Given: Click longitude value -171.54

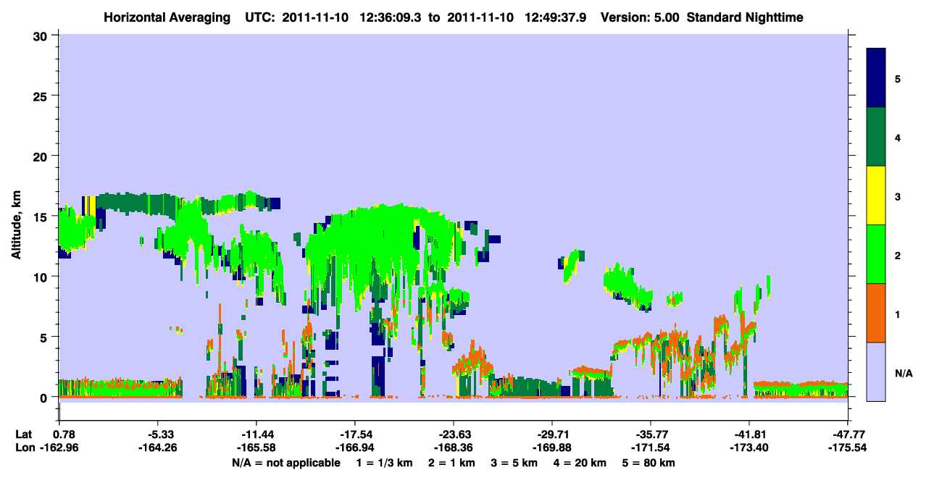Looking at the screenshot, I should click(x=651, y=448).
